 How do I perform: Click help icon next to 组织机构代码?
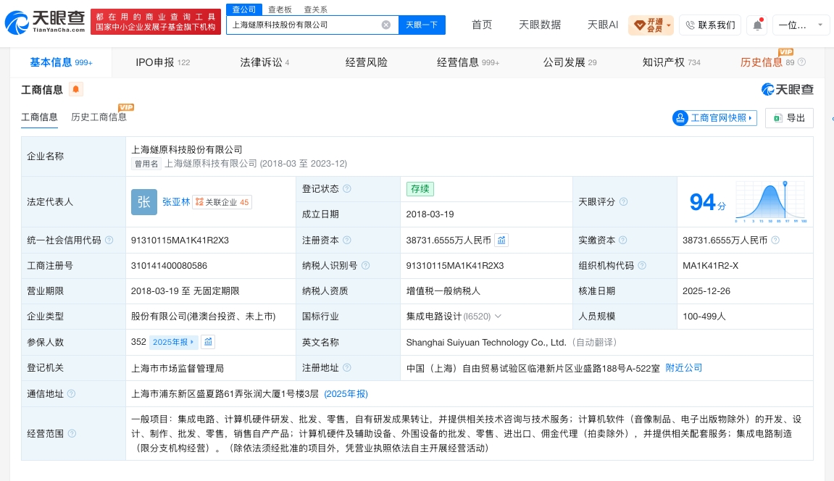642,266
